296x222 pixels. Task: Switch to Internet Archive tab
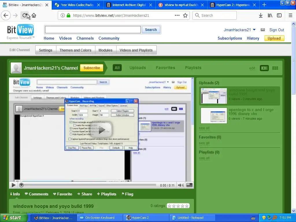(x=129, y=5)
